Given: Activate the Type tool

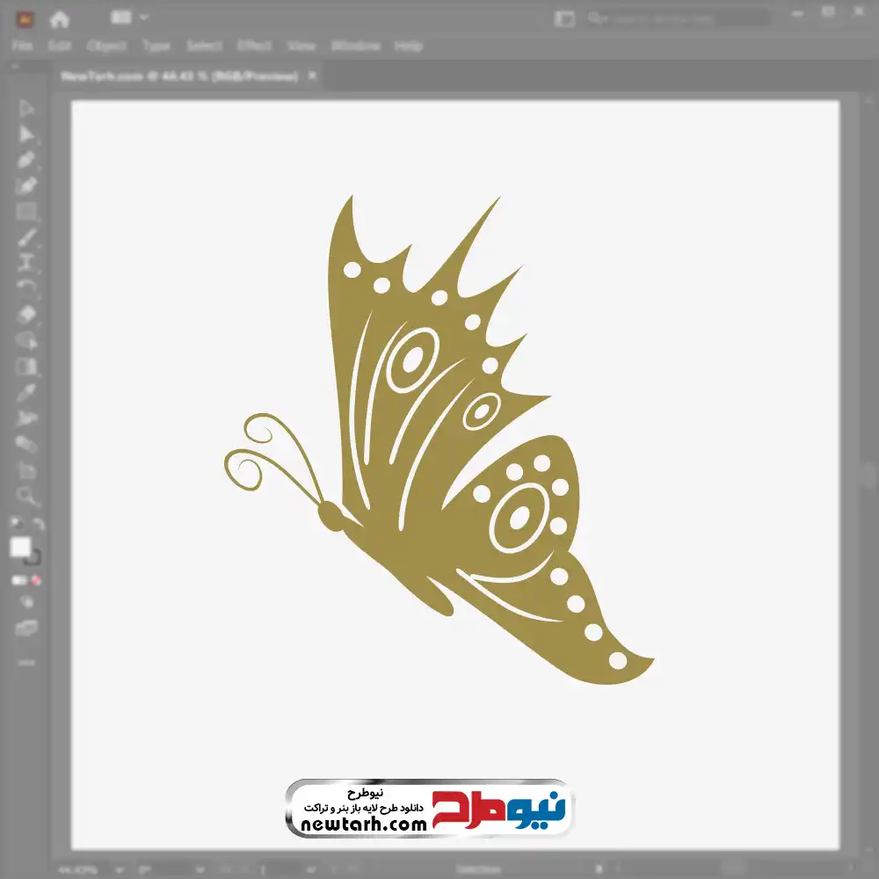Looking at the screenshot, I should tap(26, 262).
